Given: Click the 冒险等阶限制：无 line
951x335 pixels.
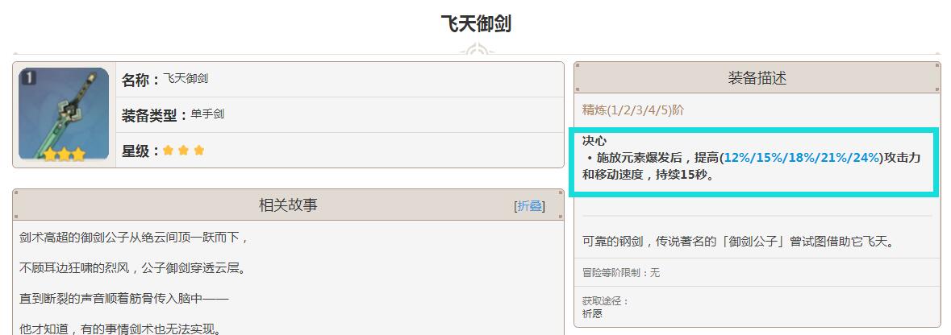Looking at the screenshot, I should (620, 273).
